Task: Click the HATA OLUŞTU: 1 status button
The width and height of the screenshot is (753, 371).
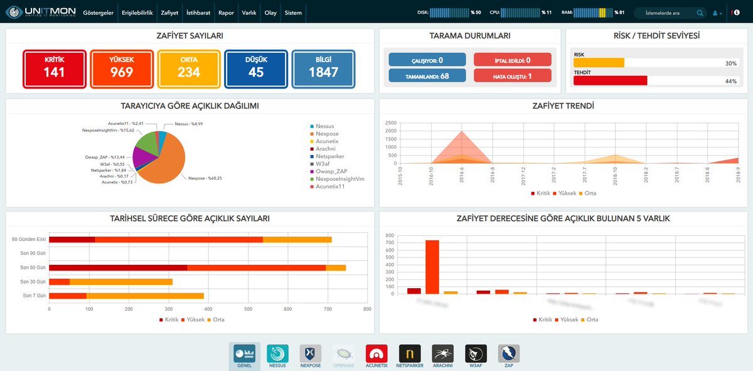Action: [513, 76]
